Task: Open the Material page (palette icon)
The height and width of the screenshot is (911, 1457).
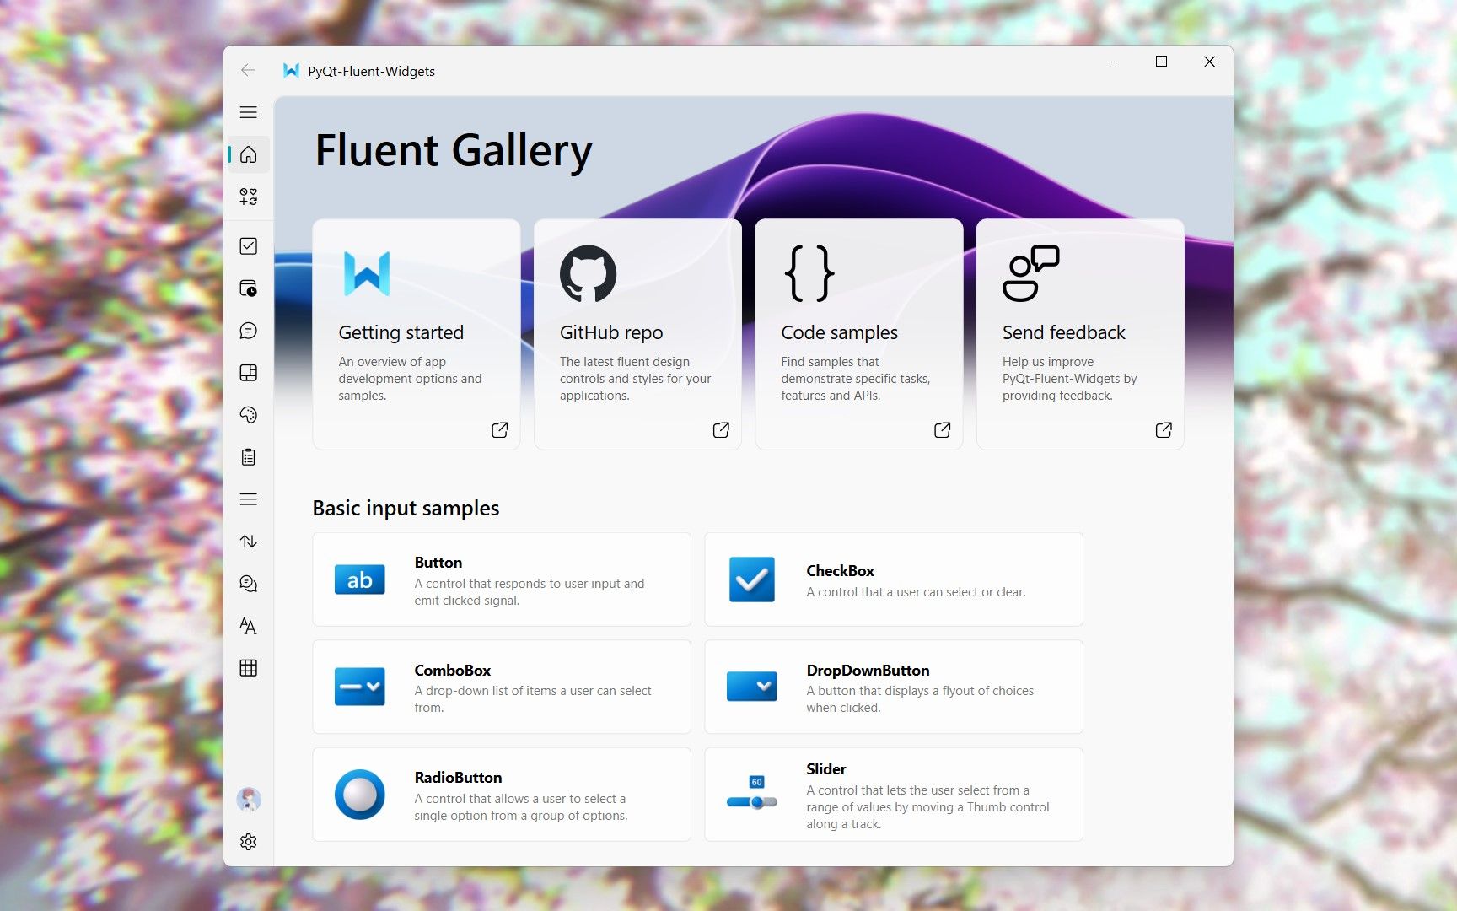Action: pos(248,414)
